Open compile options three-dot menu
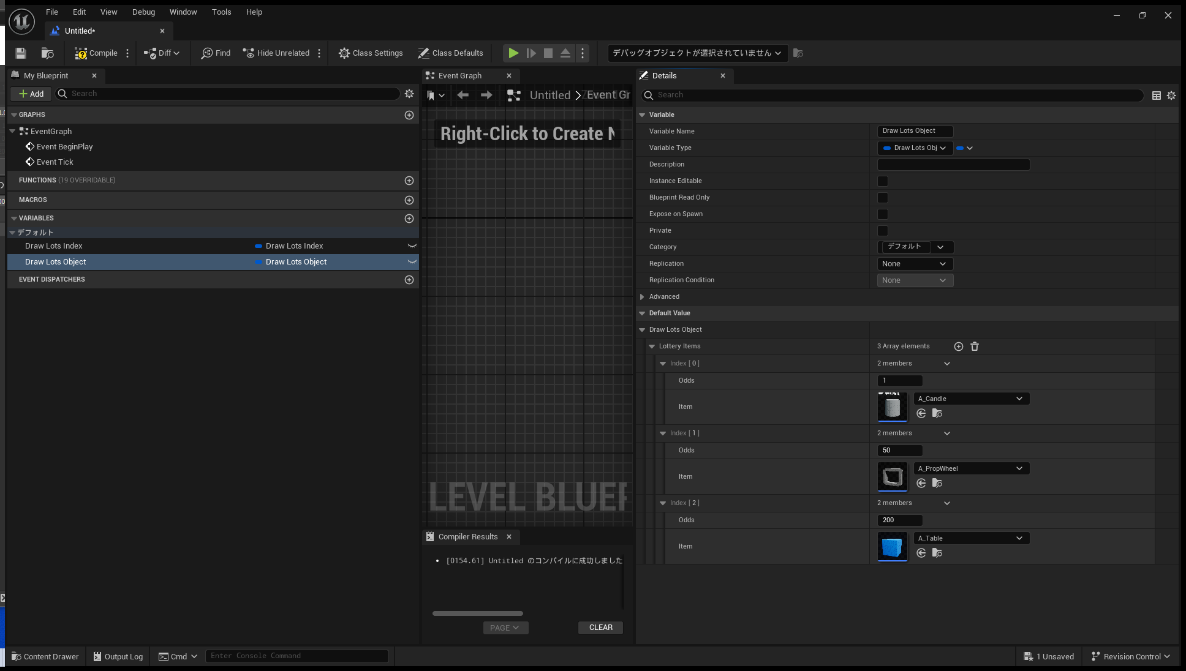Image resolution: width=1186 pixels, height=671 pixels. pyautogui.click(x=127, y=53)
